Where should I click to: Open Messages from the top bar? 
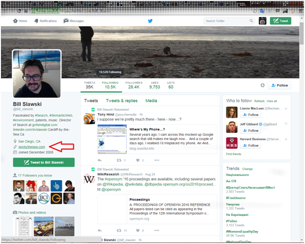(x=74, y=21)
